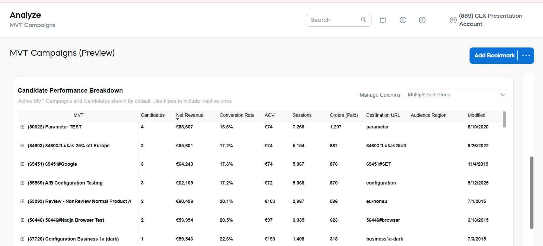This screenshot has width=543, height=246.
Task: Select the 7/1/2015 modified date cell
Action: click(x=477, y=201)
